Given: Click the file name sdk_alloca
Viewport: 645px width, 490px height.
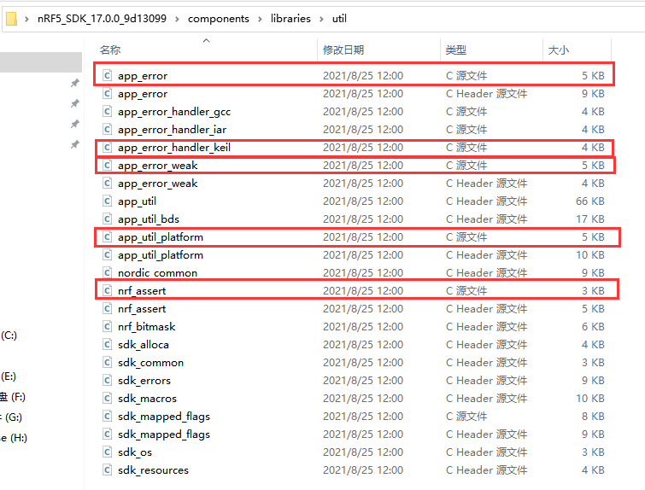Looking at the screenshot, I should click(x=144, y=345).
